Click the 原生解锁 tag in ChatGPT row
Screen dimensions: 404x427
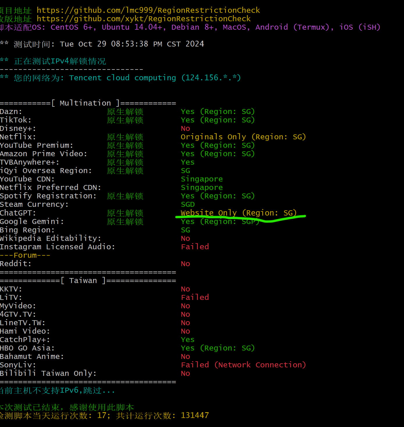(x=125, y=213)
